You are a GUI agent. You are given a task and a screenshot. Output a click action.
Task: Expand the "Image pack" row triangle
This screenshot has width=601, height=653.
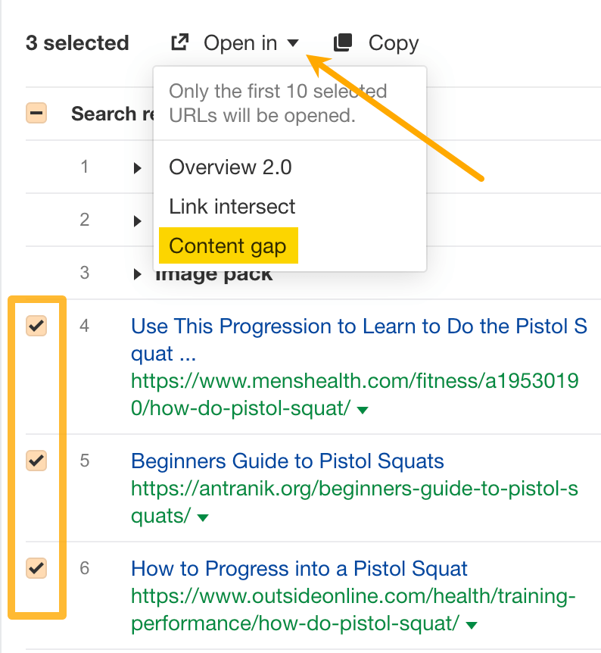pos(136,274)
